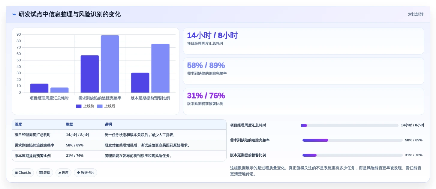436x189 pixels.
Task: Click table data cell 31% / 76%
Action: pos(75,156)
